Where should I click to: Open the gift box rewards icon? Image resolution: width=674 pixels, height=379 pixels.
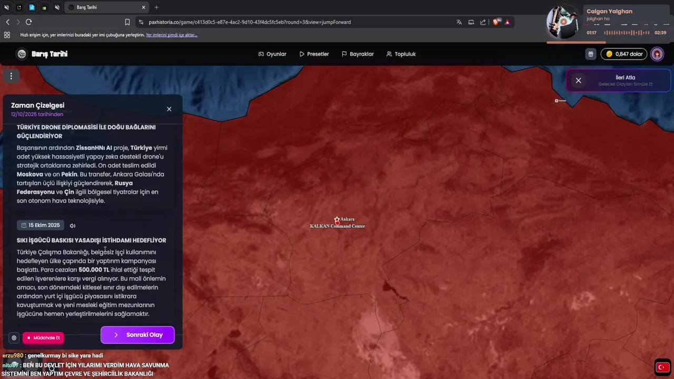[591, 54]
